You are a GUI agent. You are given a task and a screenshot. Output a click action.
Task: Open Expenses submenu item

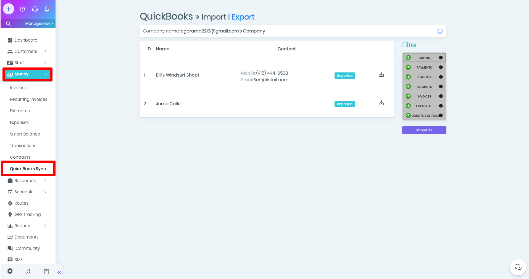[x=19, y=123]
